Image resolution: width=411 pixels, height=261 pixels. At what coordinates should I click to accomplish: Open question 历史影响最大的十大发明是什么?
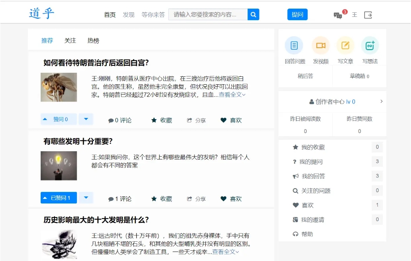tap(96, 219)
